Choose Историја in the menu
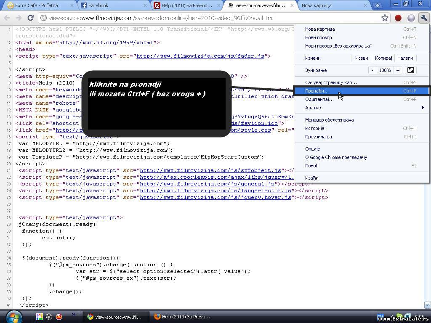 tap(315, 128)
